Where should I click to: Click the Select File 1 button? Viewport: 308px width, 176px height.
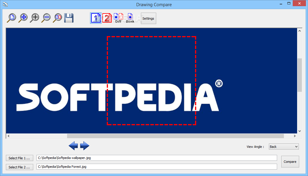click(x=19, y=158)
